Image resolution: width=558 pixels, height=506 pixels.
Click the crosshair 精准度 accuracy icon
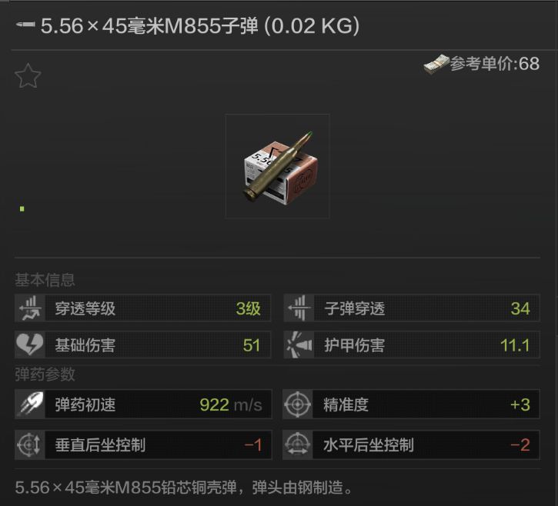pyautogui.click(x=298, y=404)
